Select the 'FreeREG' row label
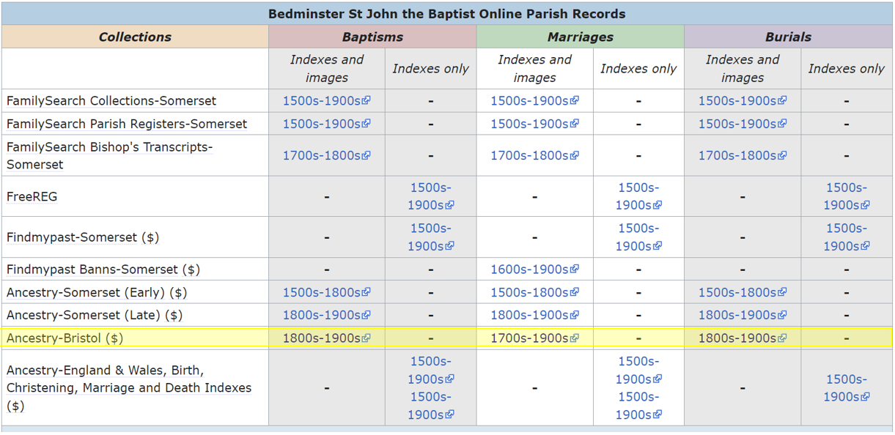 pos(32,196)
